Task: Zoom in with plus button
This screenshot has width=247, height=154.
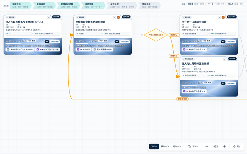Action: pos(225,146)
